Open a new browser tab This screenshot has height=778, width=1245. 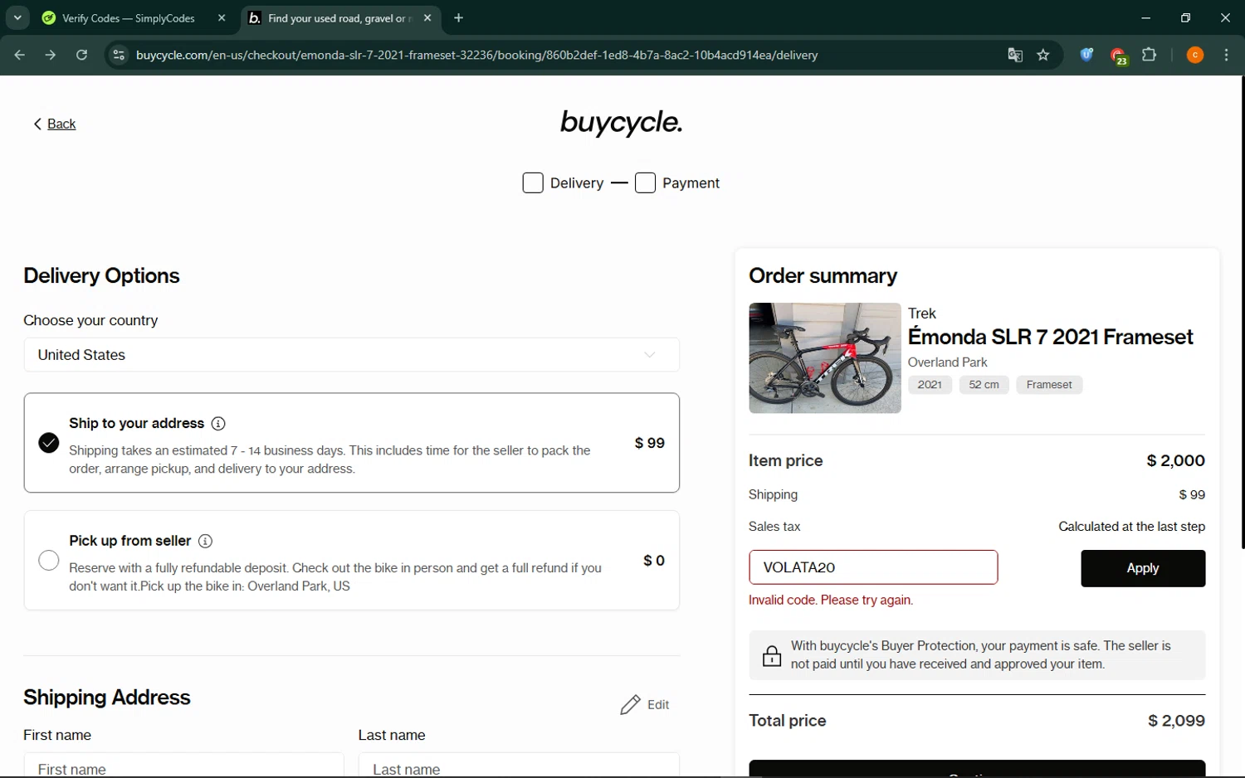tap(459, 17)
